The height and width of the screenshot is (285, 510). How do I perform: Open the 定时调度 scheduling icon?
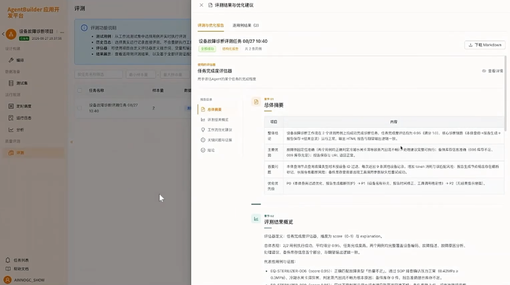pos(11,106)
